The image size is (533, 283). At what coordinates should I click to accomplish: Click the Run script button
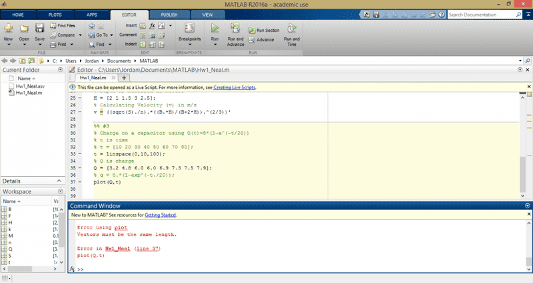click(x=215, y=28)
